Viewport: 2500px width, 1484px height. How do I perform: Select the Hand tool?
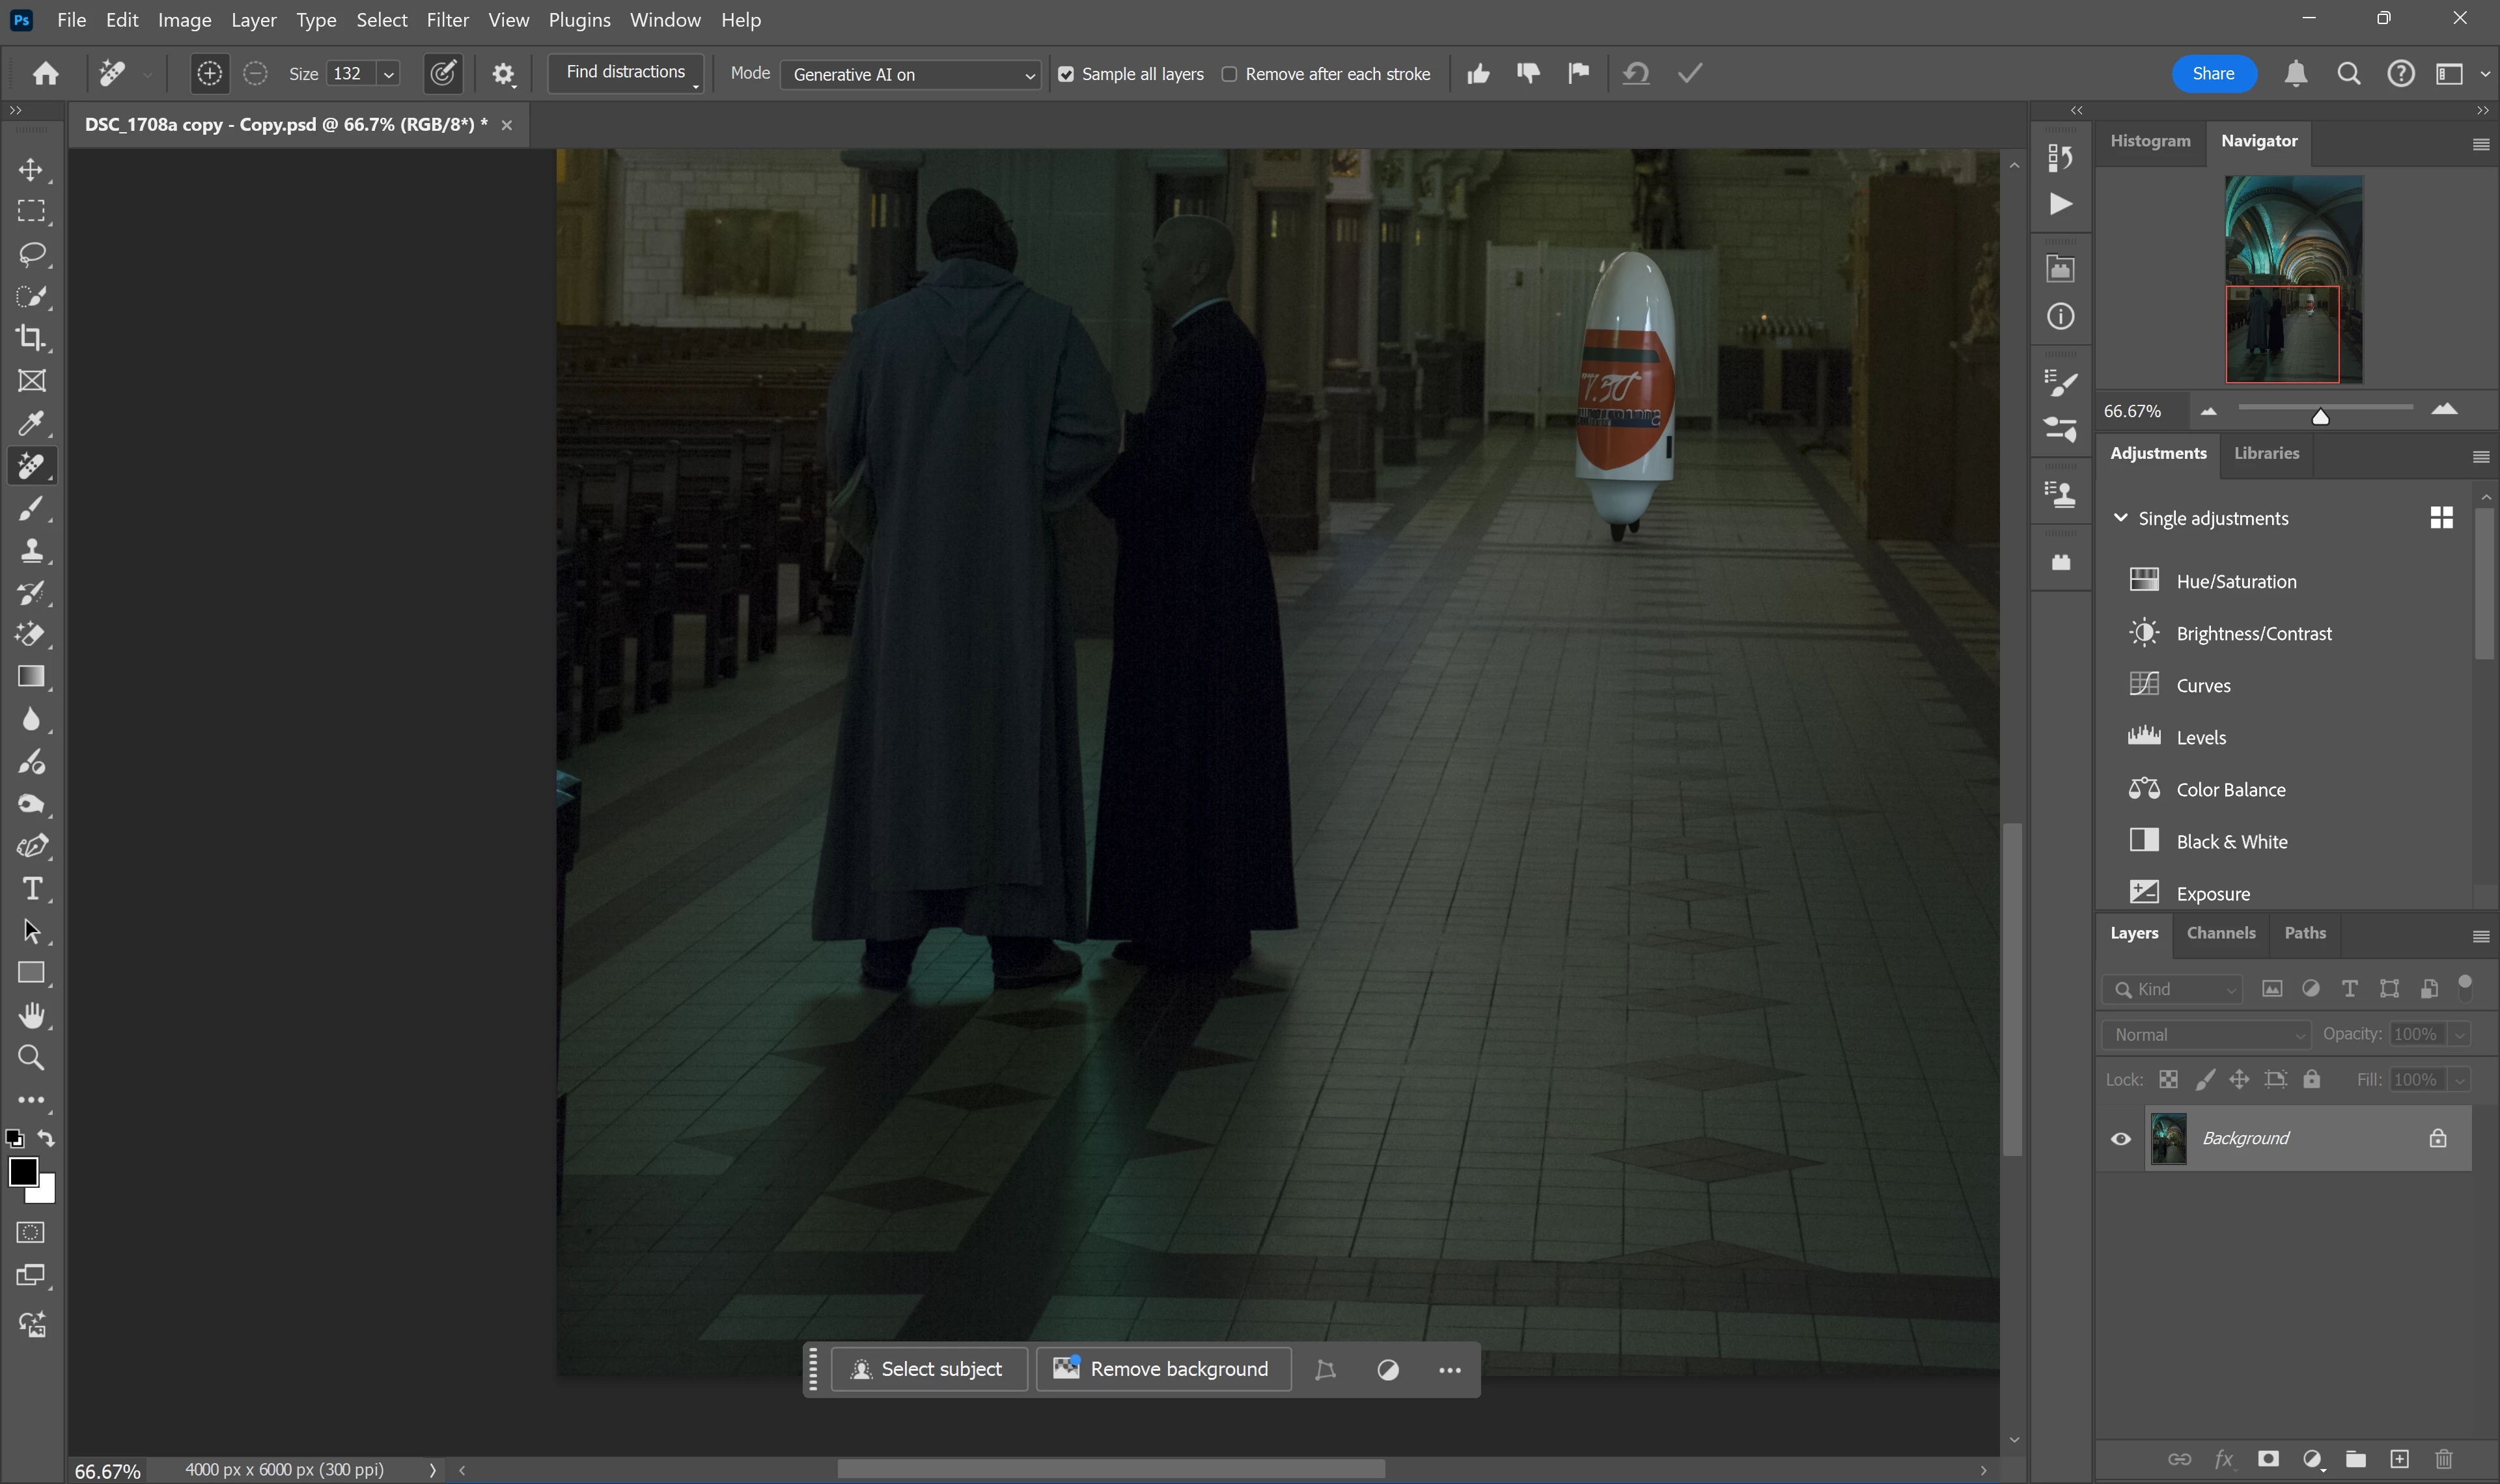(x=31, y=1016)
